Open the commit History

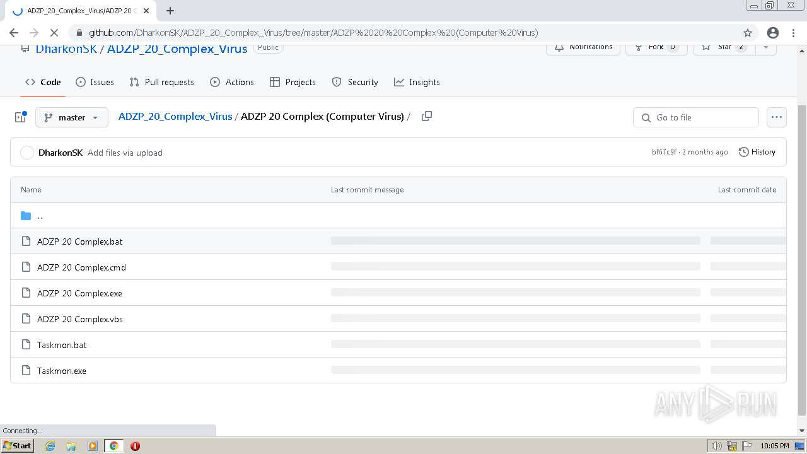(x=757, y=152)
